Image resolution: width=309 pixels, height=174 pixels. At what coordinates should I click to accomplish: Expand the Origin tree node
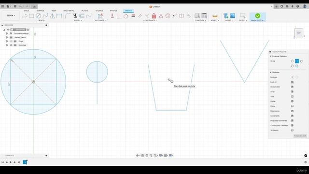[7, 41]
